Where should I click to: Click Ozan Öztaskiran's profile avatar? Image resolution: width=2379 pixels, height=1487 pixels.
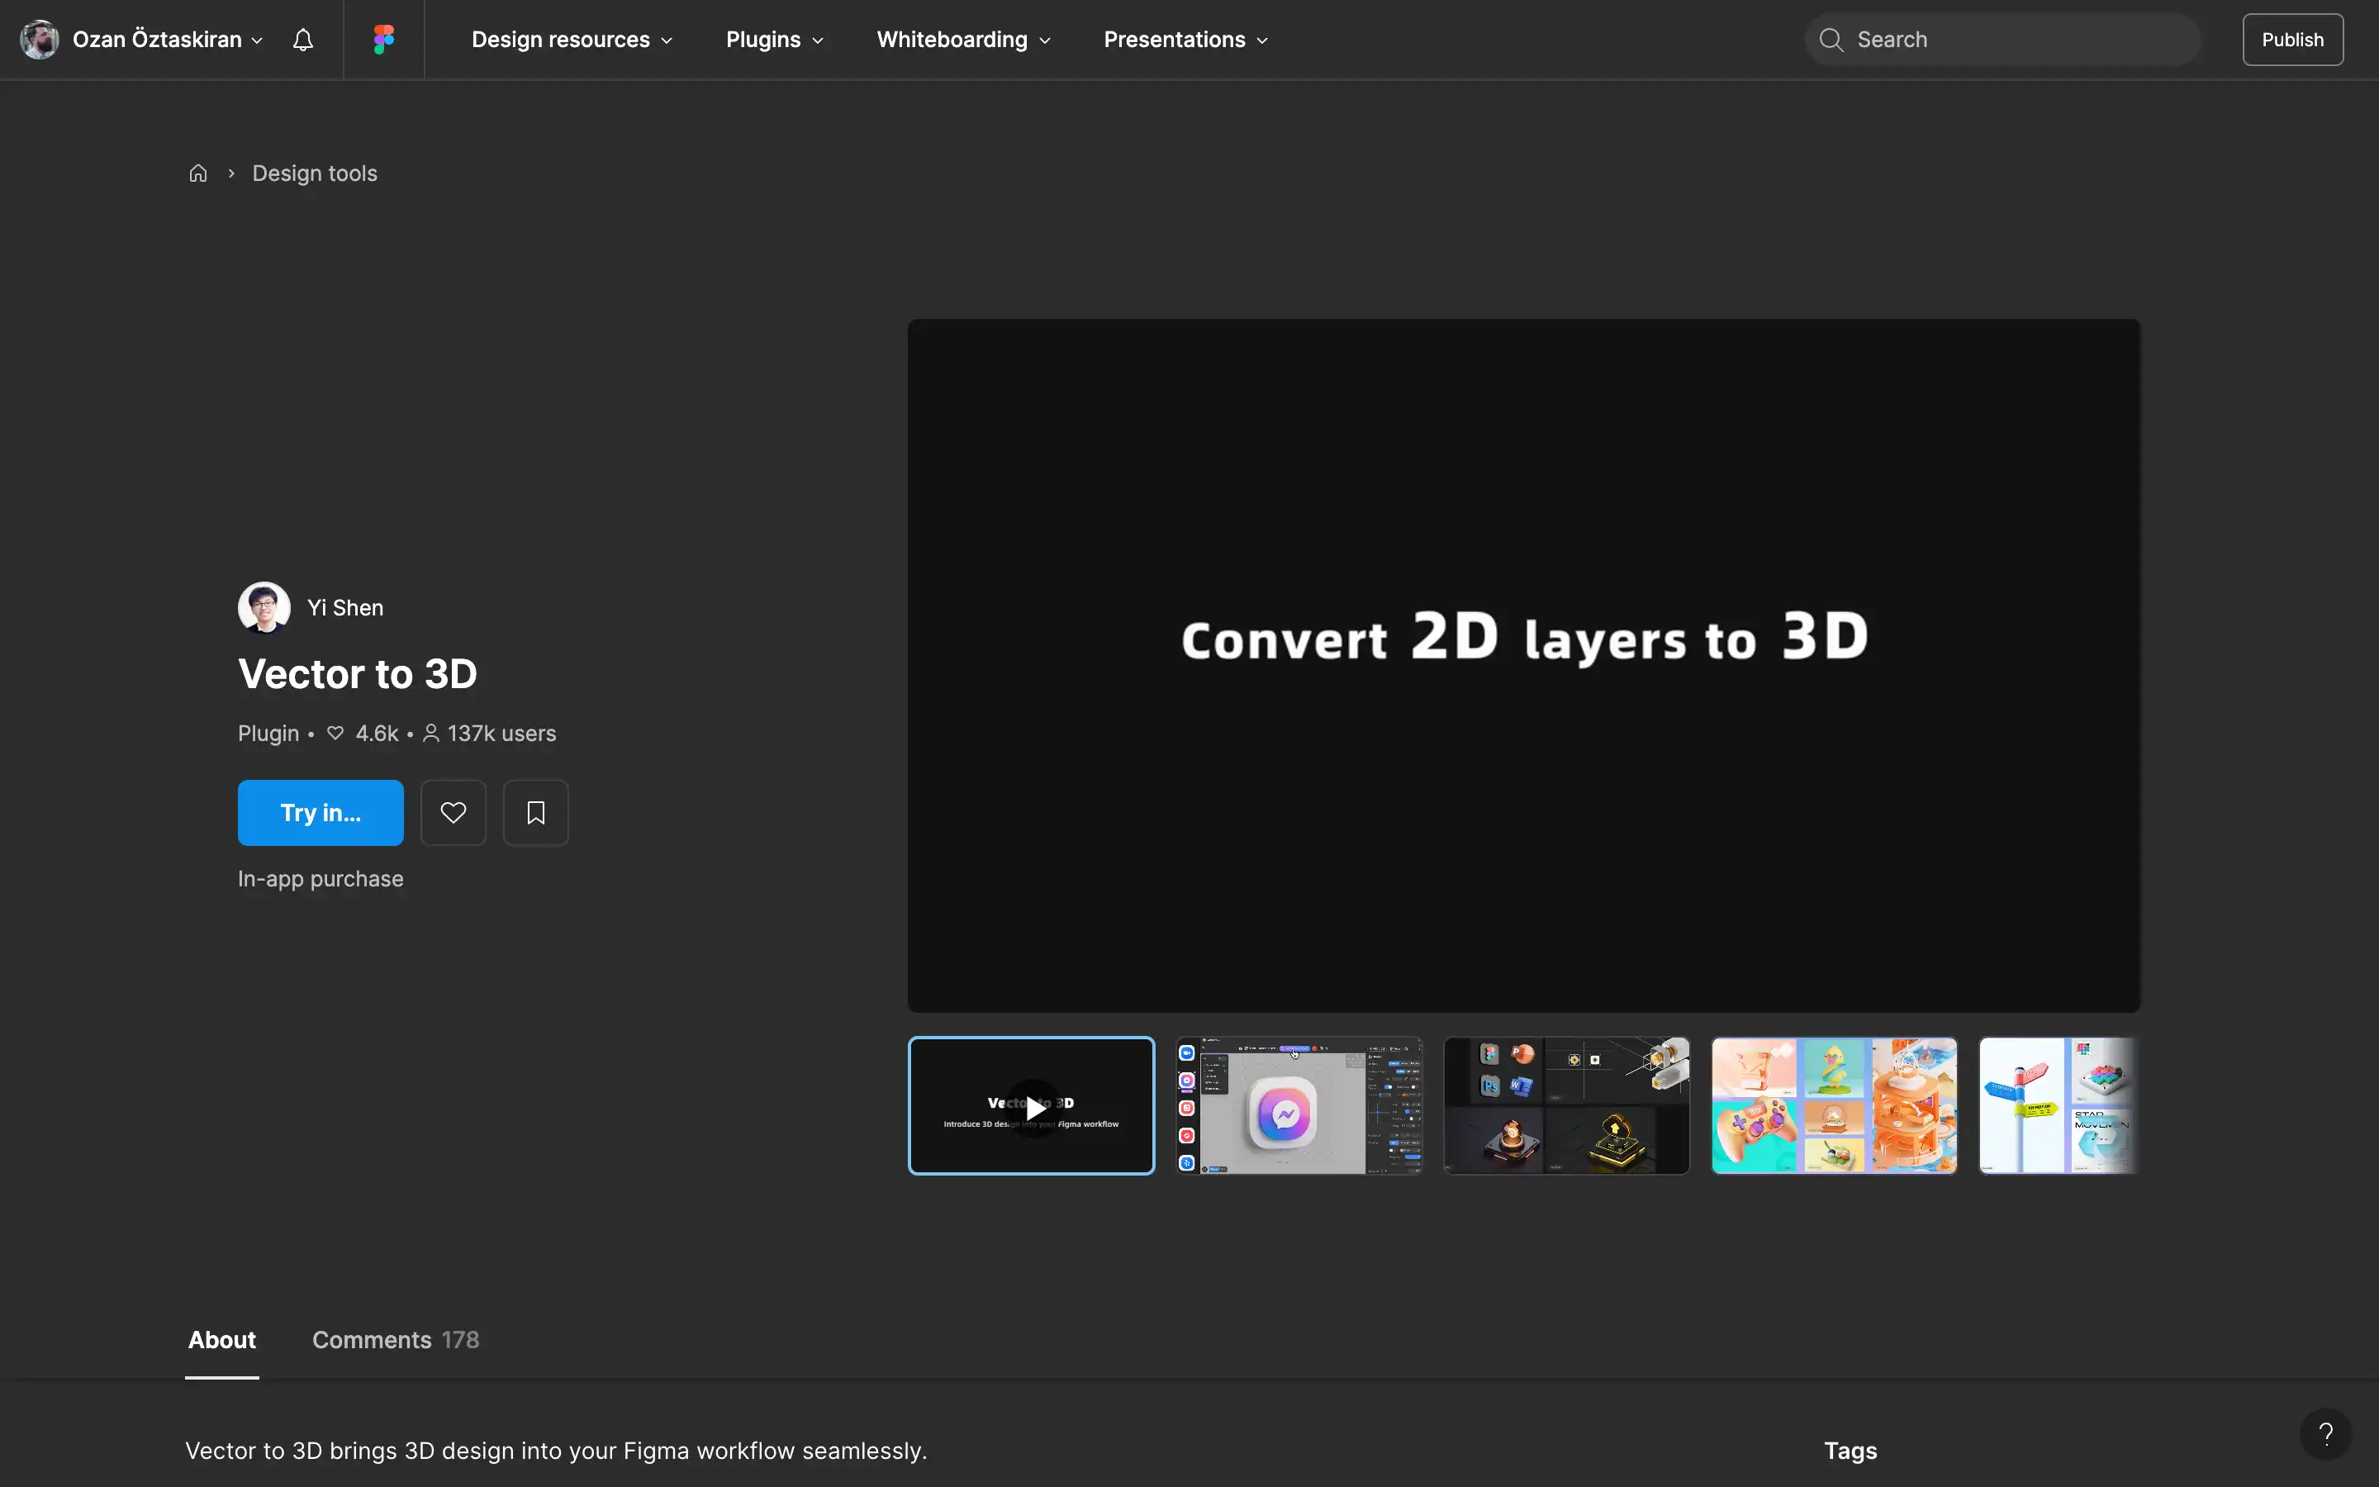(x=40, y=40)
